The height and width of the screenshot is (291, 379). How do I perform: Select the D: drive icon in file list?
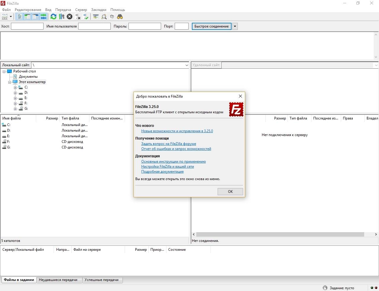click(x=4, y=130)
